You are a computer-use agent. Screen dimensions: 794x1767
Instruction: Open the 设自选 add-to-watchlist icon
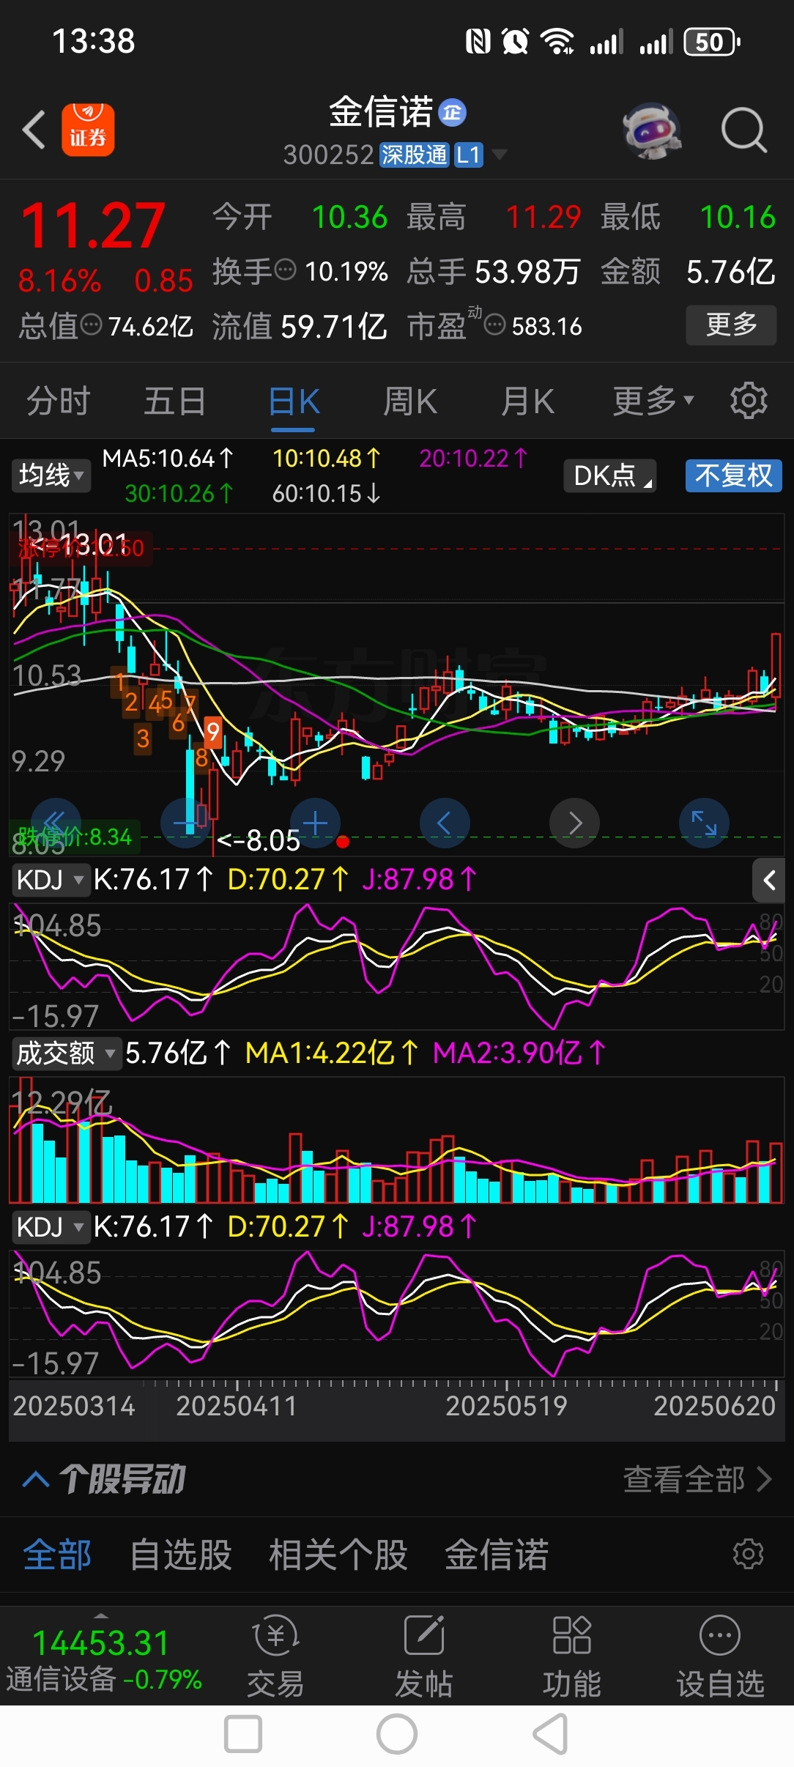720,1656
